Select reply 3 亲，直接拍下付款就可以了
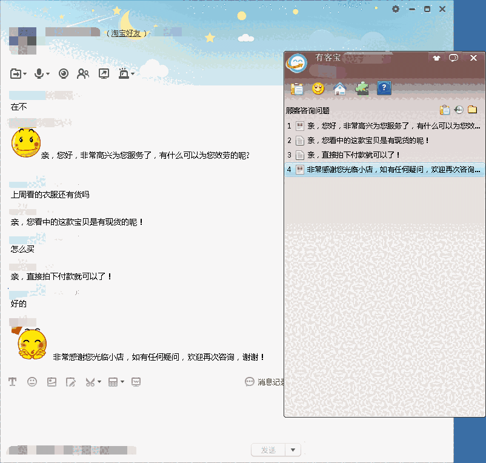Screen dimensions: 486x463 tap(384, 155)
